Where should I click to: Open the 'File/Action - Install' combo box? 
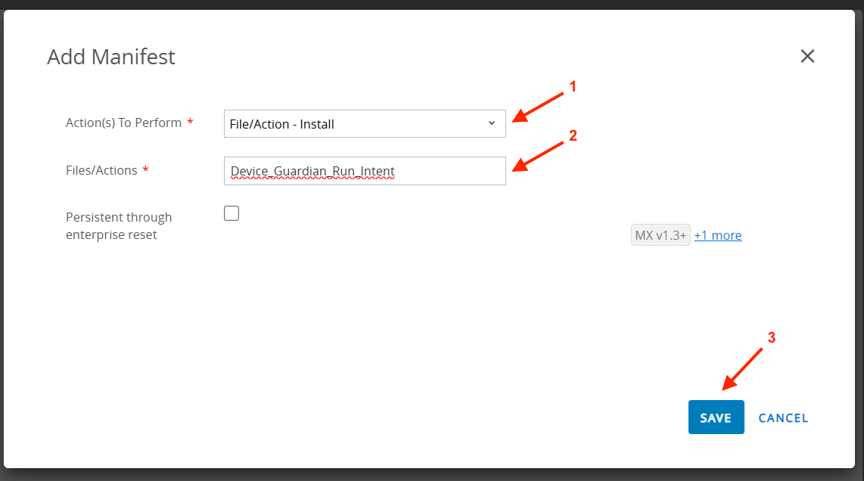356,124
